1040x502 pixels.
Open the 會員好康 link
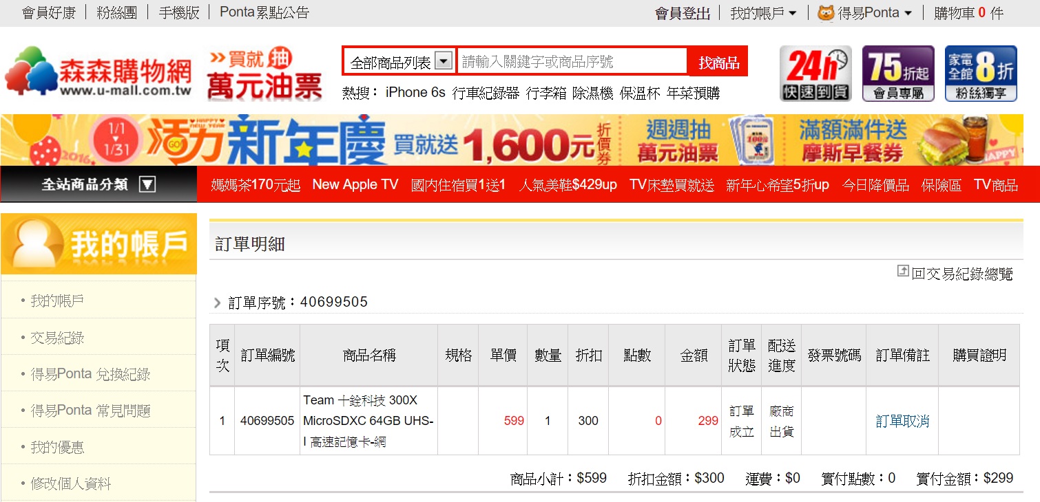pyautogui.click(x=49, y=12)
